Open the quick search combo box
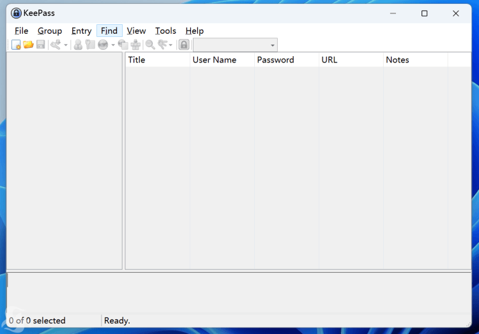This screenshot has height=334, width=479. 235,45
